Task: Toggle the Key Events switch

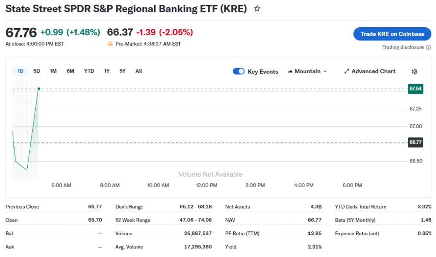Action: coord(238,71)
